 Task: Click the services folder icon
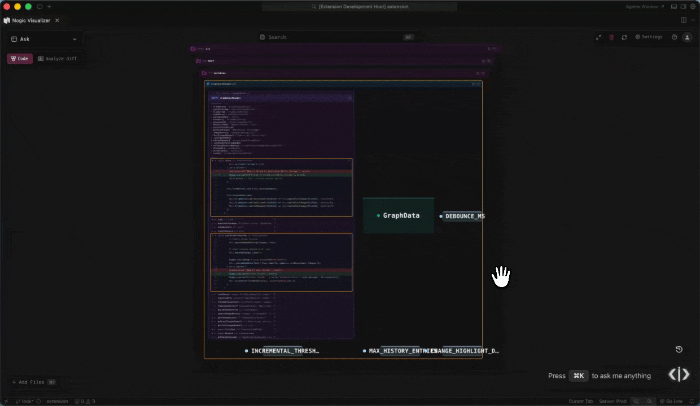point(204,73)
